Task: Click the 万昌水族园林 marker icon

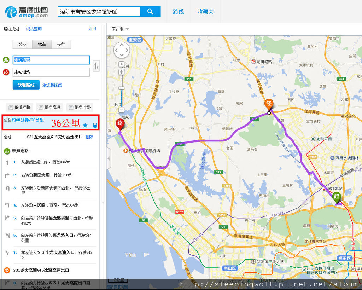Action: coord(332,158)
